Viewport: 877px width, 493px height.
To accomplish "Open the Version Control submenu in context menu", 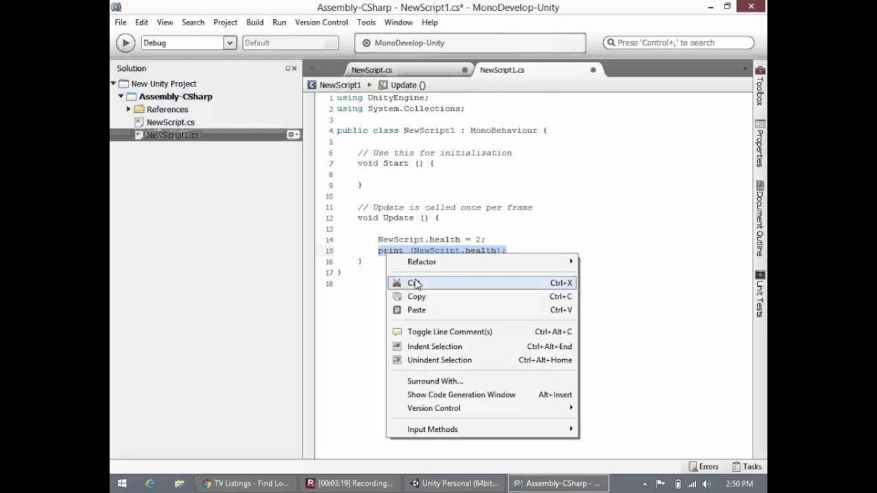I will tap(483, 408).
